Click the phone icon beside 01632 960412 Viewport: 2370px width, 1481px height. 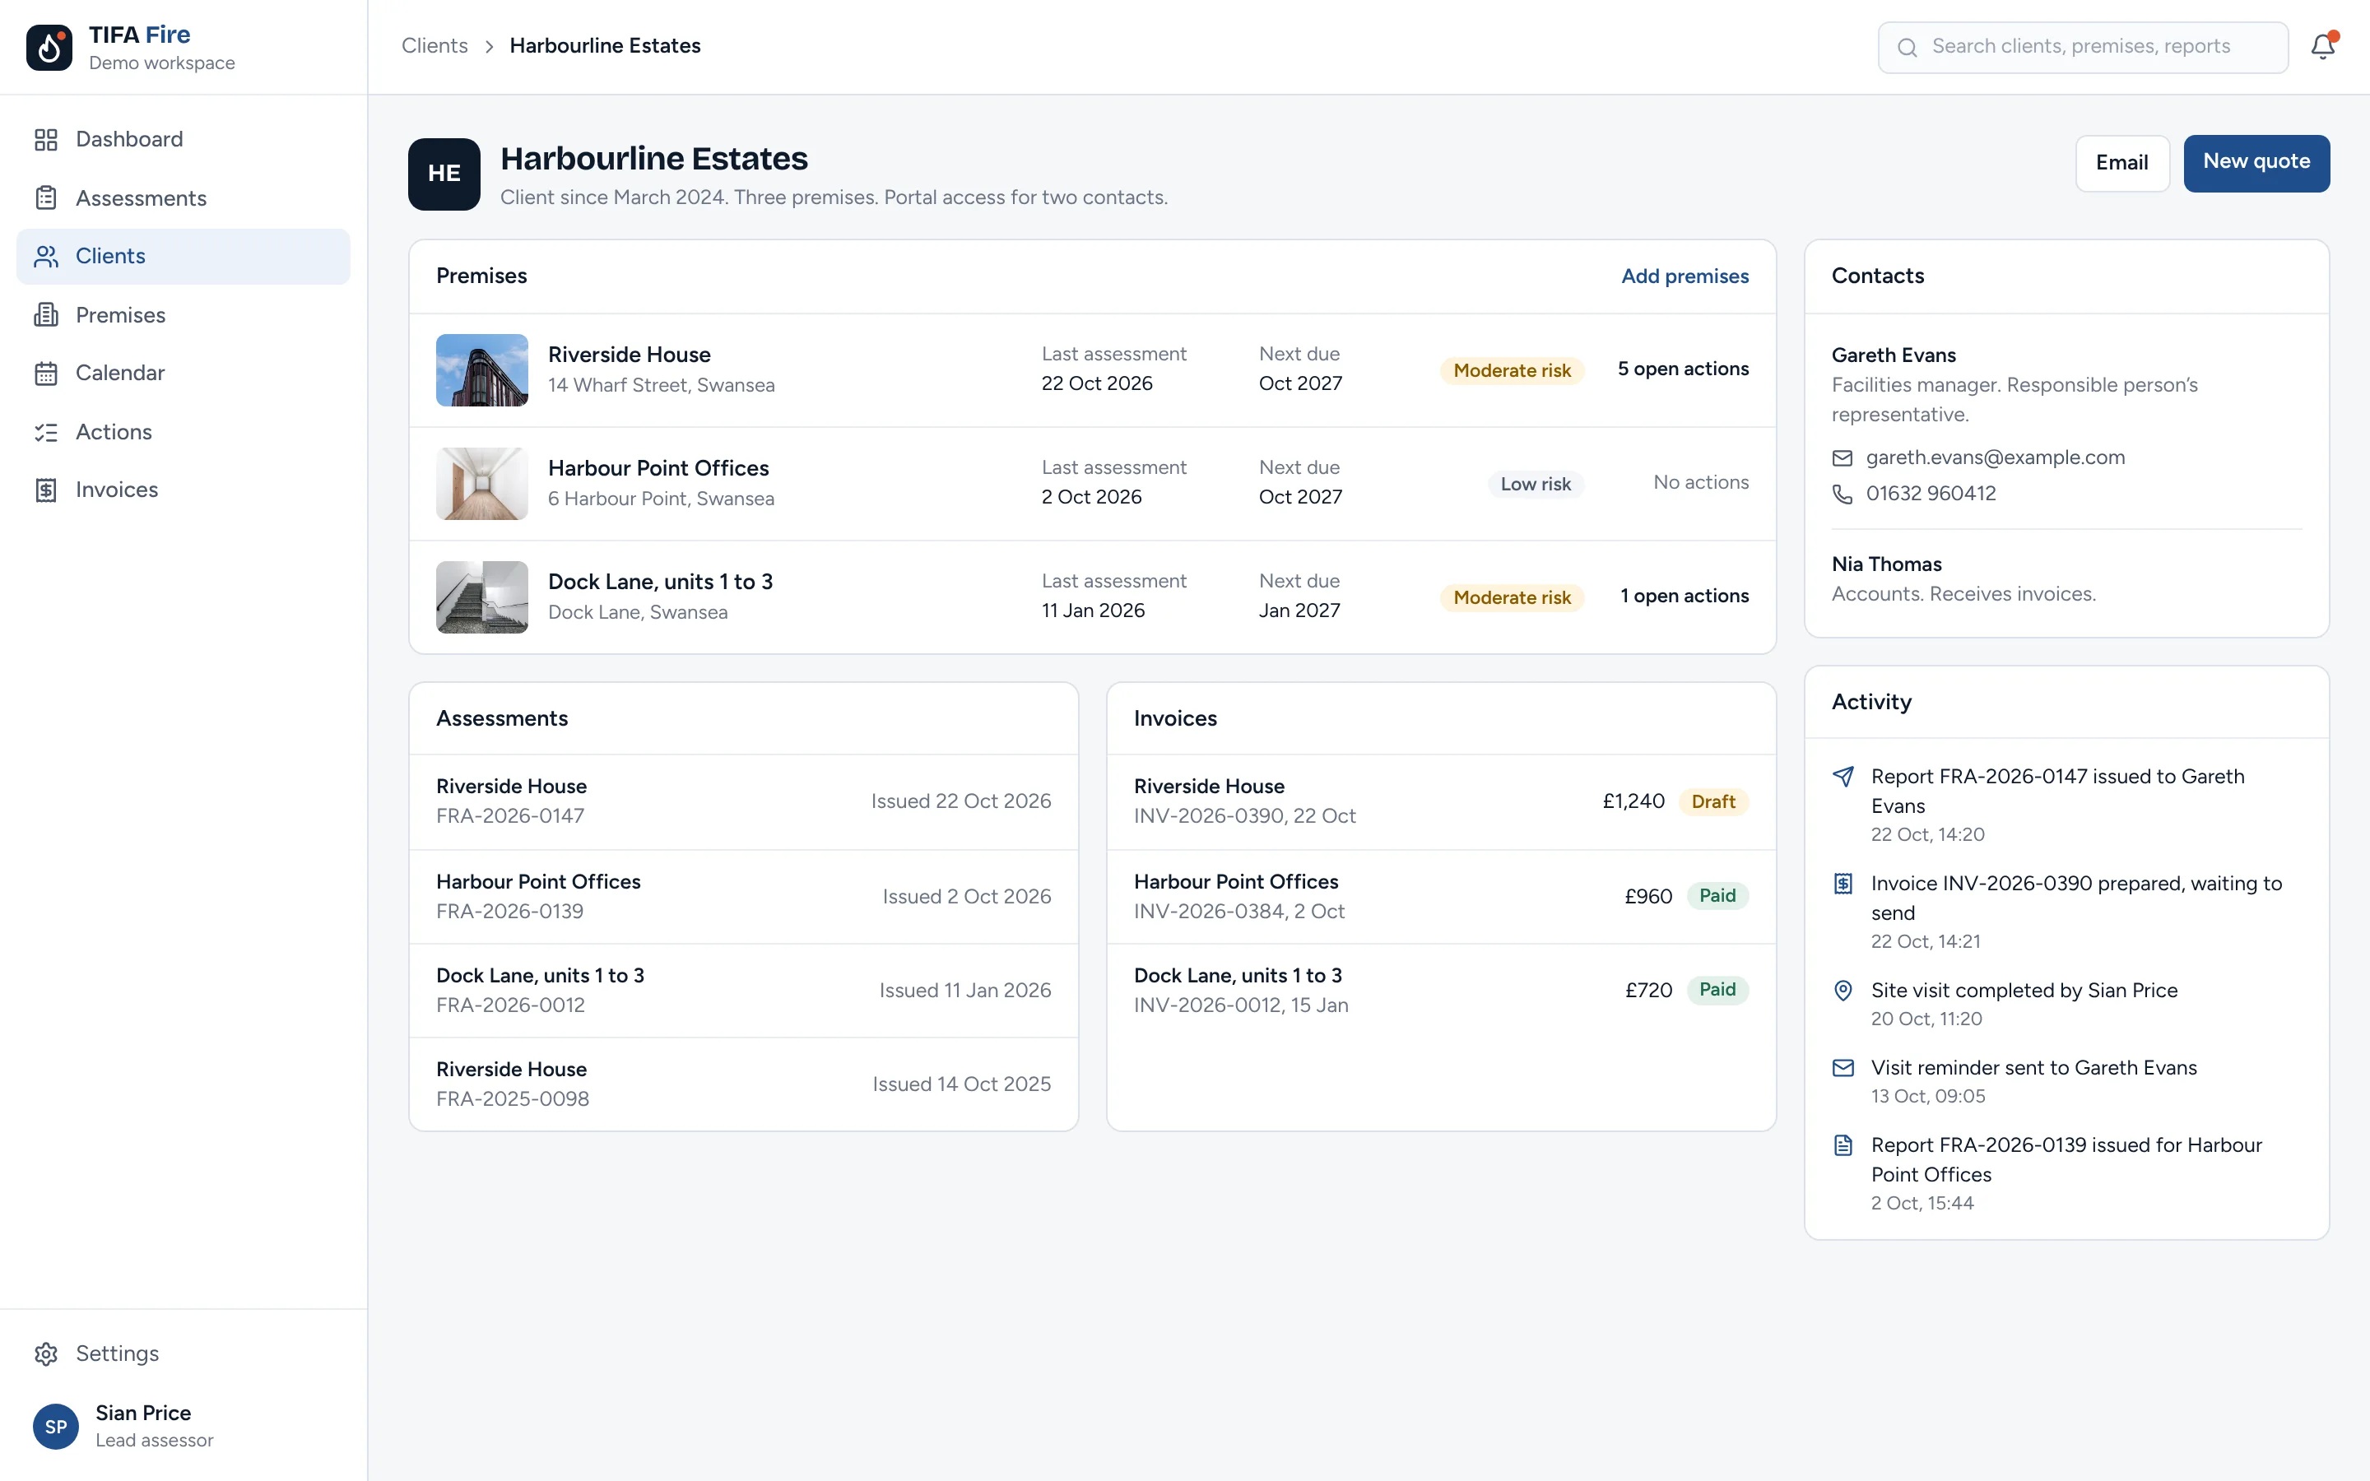(1843, 494)
